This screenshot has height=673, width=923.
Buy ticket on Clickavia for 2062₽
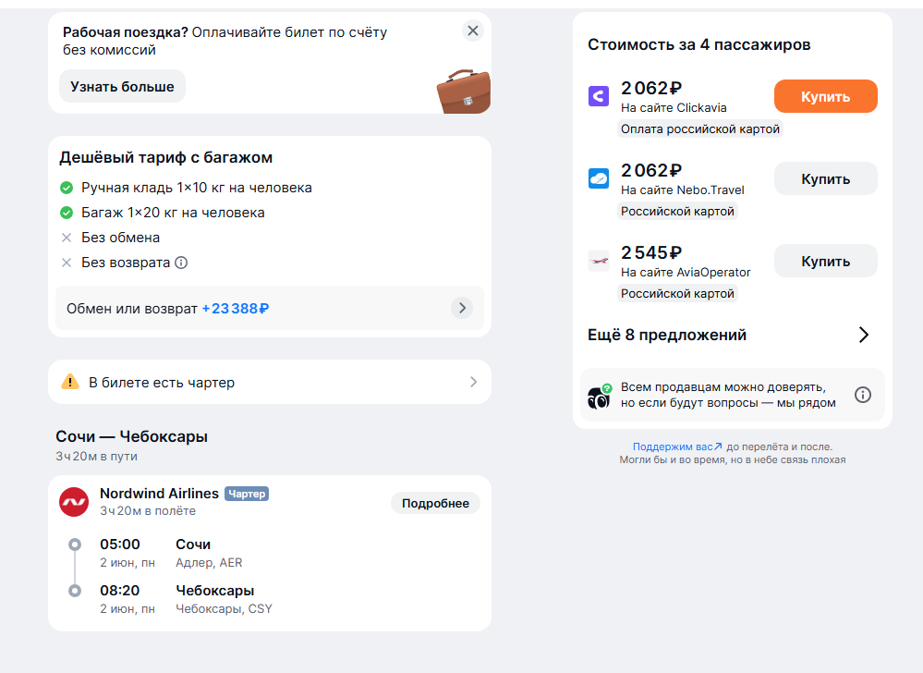(825, 96)
